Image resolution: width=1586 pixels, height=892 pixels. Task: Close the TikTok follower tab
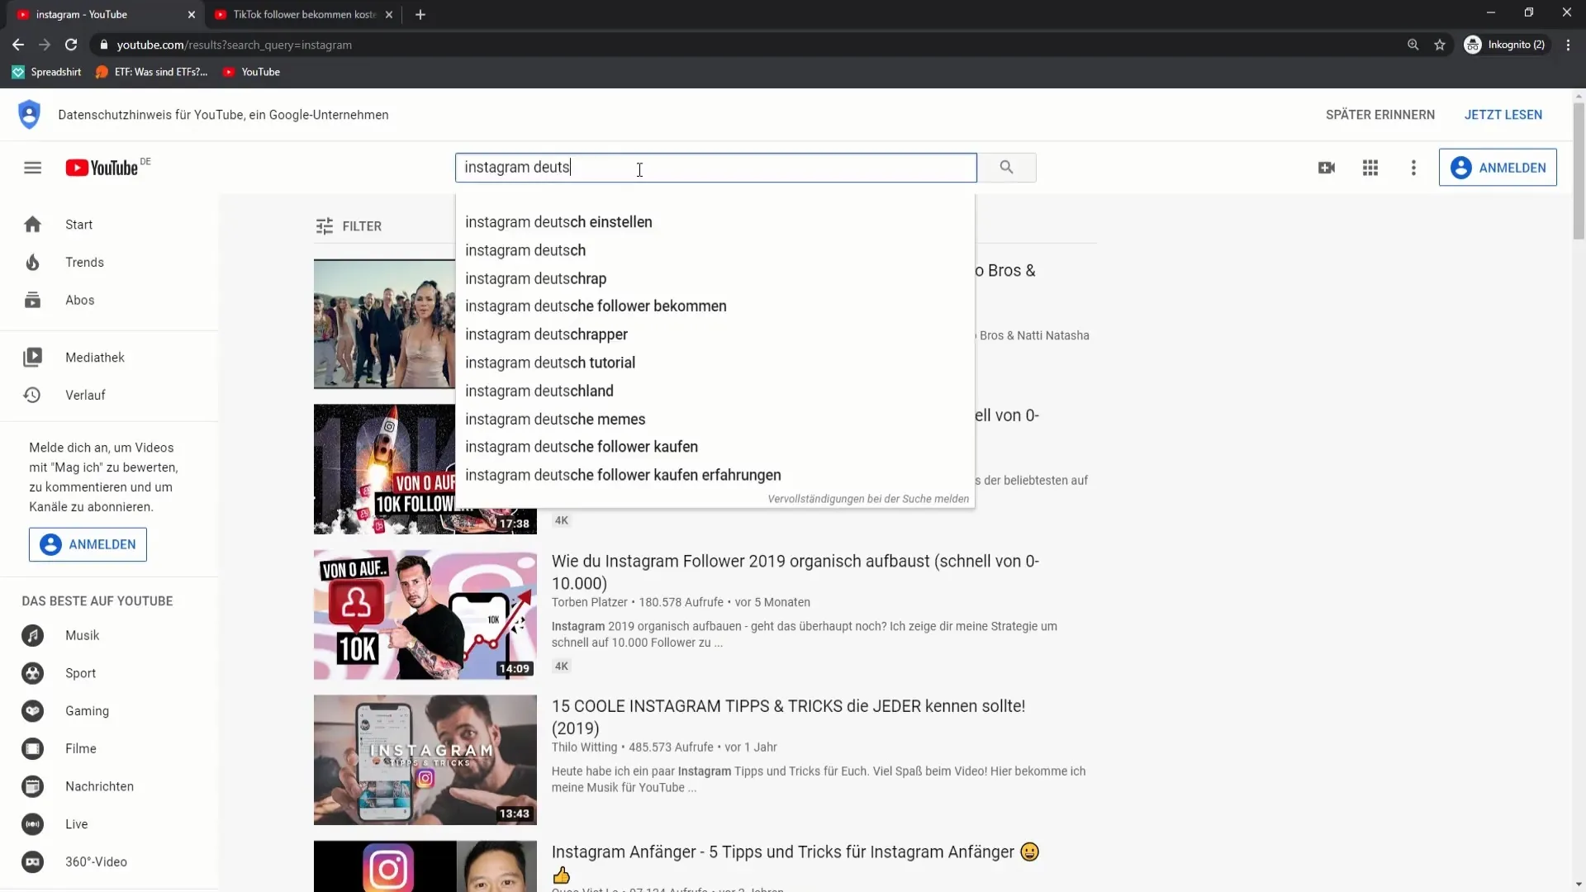(389, 14)
